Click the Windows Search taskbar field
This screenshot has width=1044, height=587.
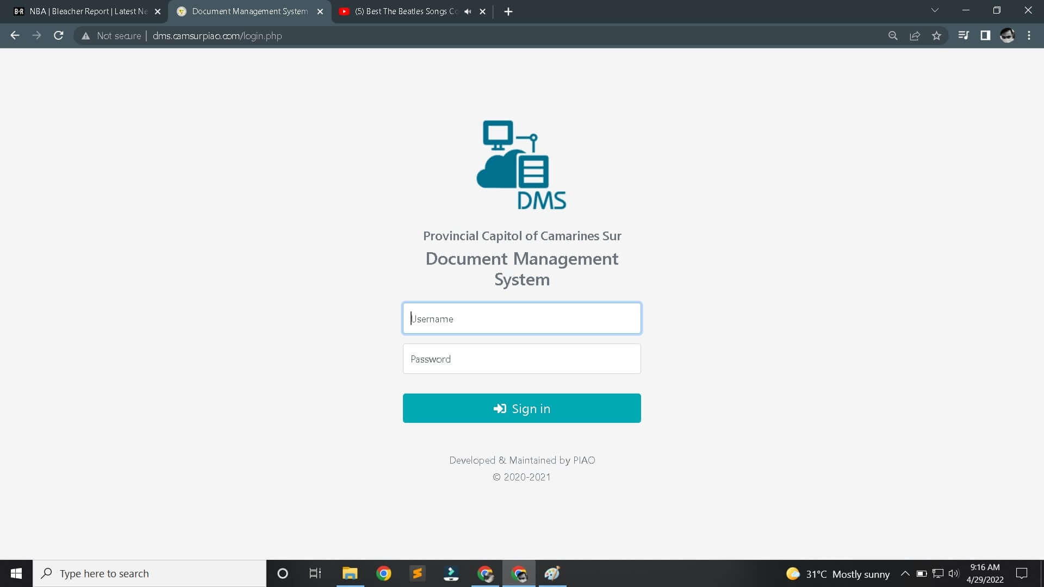click(x=148, y=573)
